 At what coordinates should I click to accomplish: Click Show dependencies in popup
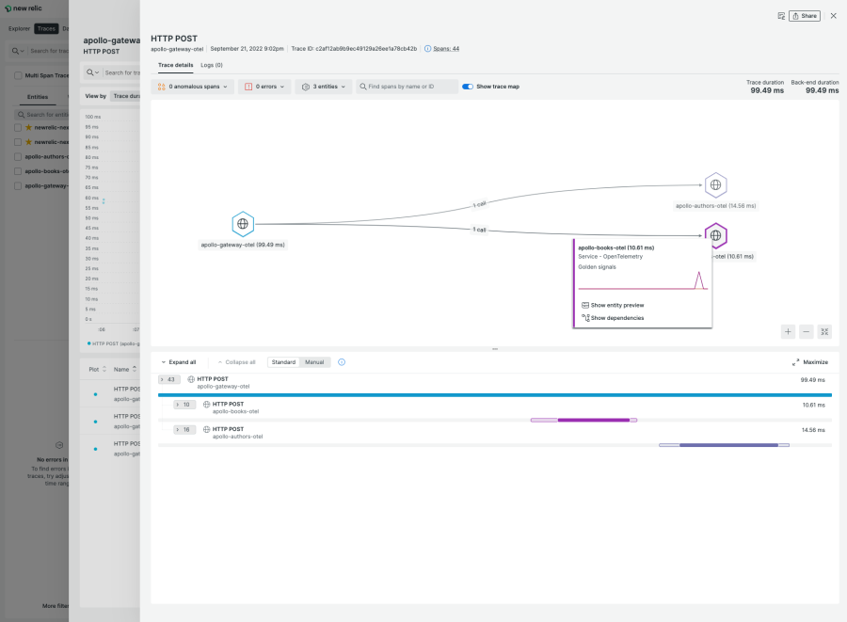click(x=617, y=318)
